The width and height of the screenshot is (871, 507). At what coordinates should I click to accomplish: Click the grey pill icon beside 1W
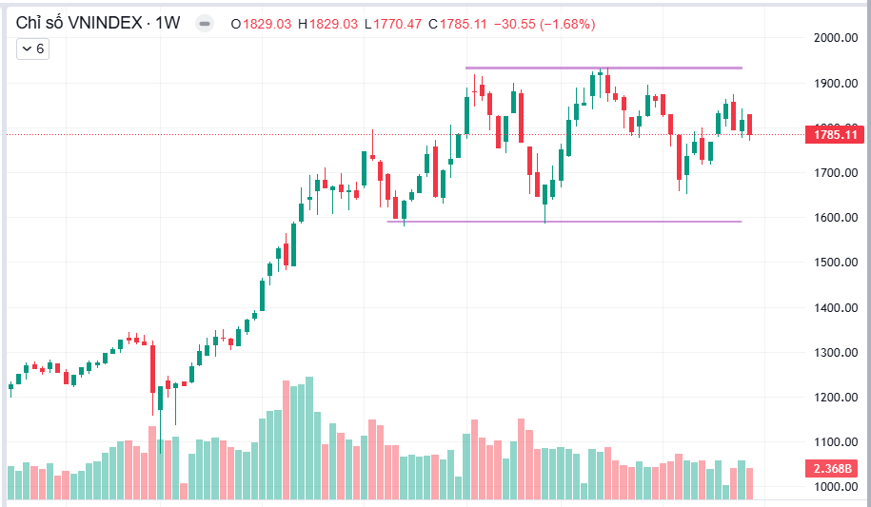click(x=205, y=24)
